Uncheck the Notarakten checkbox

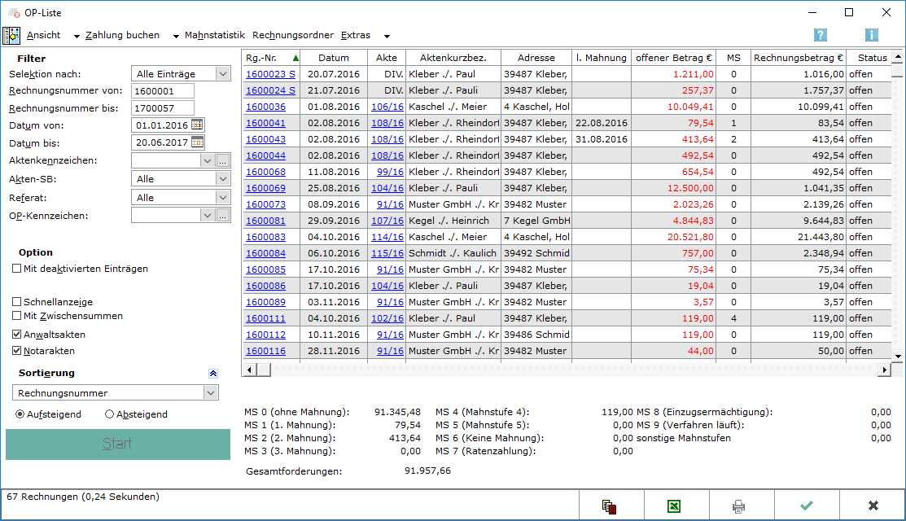click(17, 351)
